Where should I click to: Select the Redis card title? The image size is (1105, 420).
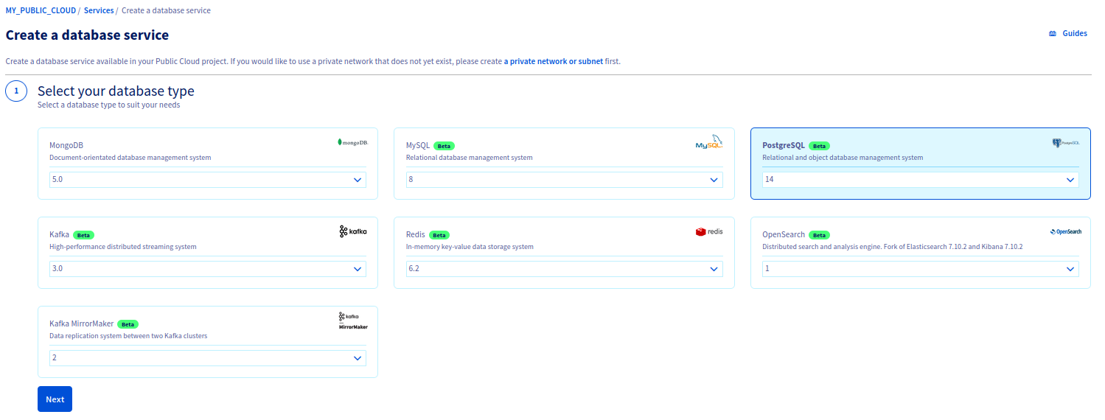click(x=416, y=235)
